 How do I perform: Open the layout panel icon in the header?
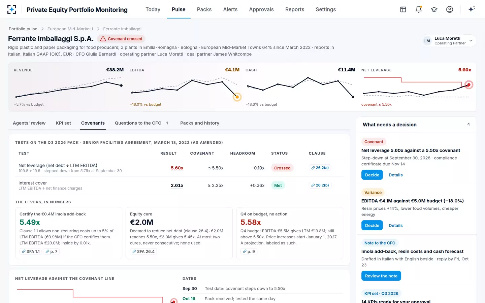click(403, 9)
